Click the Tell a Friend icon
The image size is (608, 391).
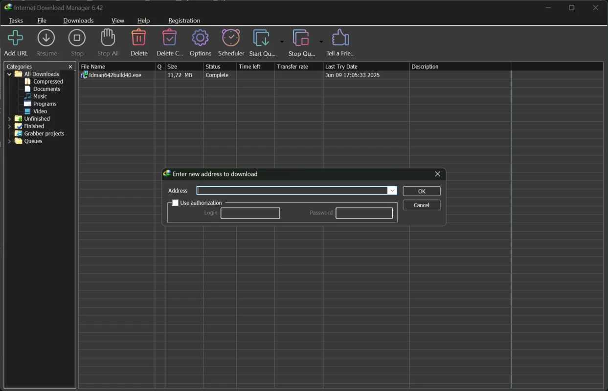point(340,38)
